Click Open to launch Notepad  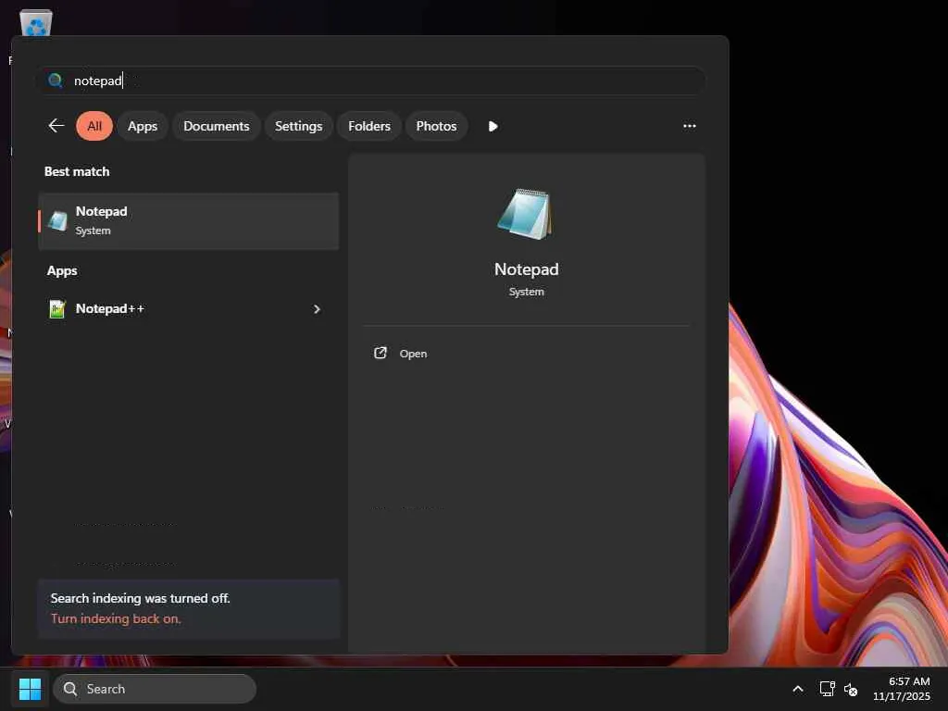(x=414, y=354)
